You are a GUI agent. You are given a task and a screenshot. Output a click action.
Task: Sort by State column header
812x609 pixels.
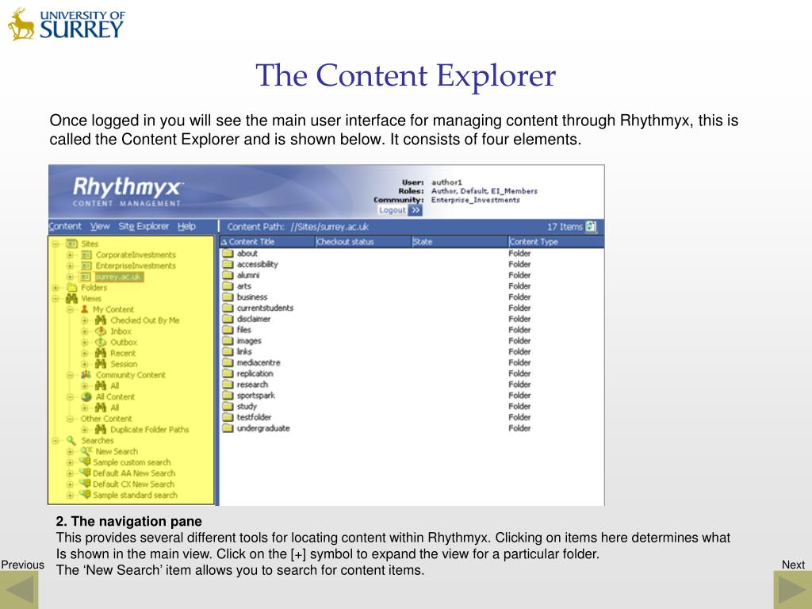point(459,242)
